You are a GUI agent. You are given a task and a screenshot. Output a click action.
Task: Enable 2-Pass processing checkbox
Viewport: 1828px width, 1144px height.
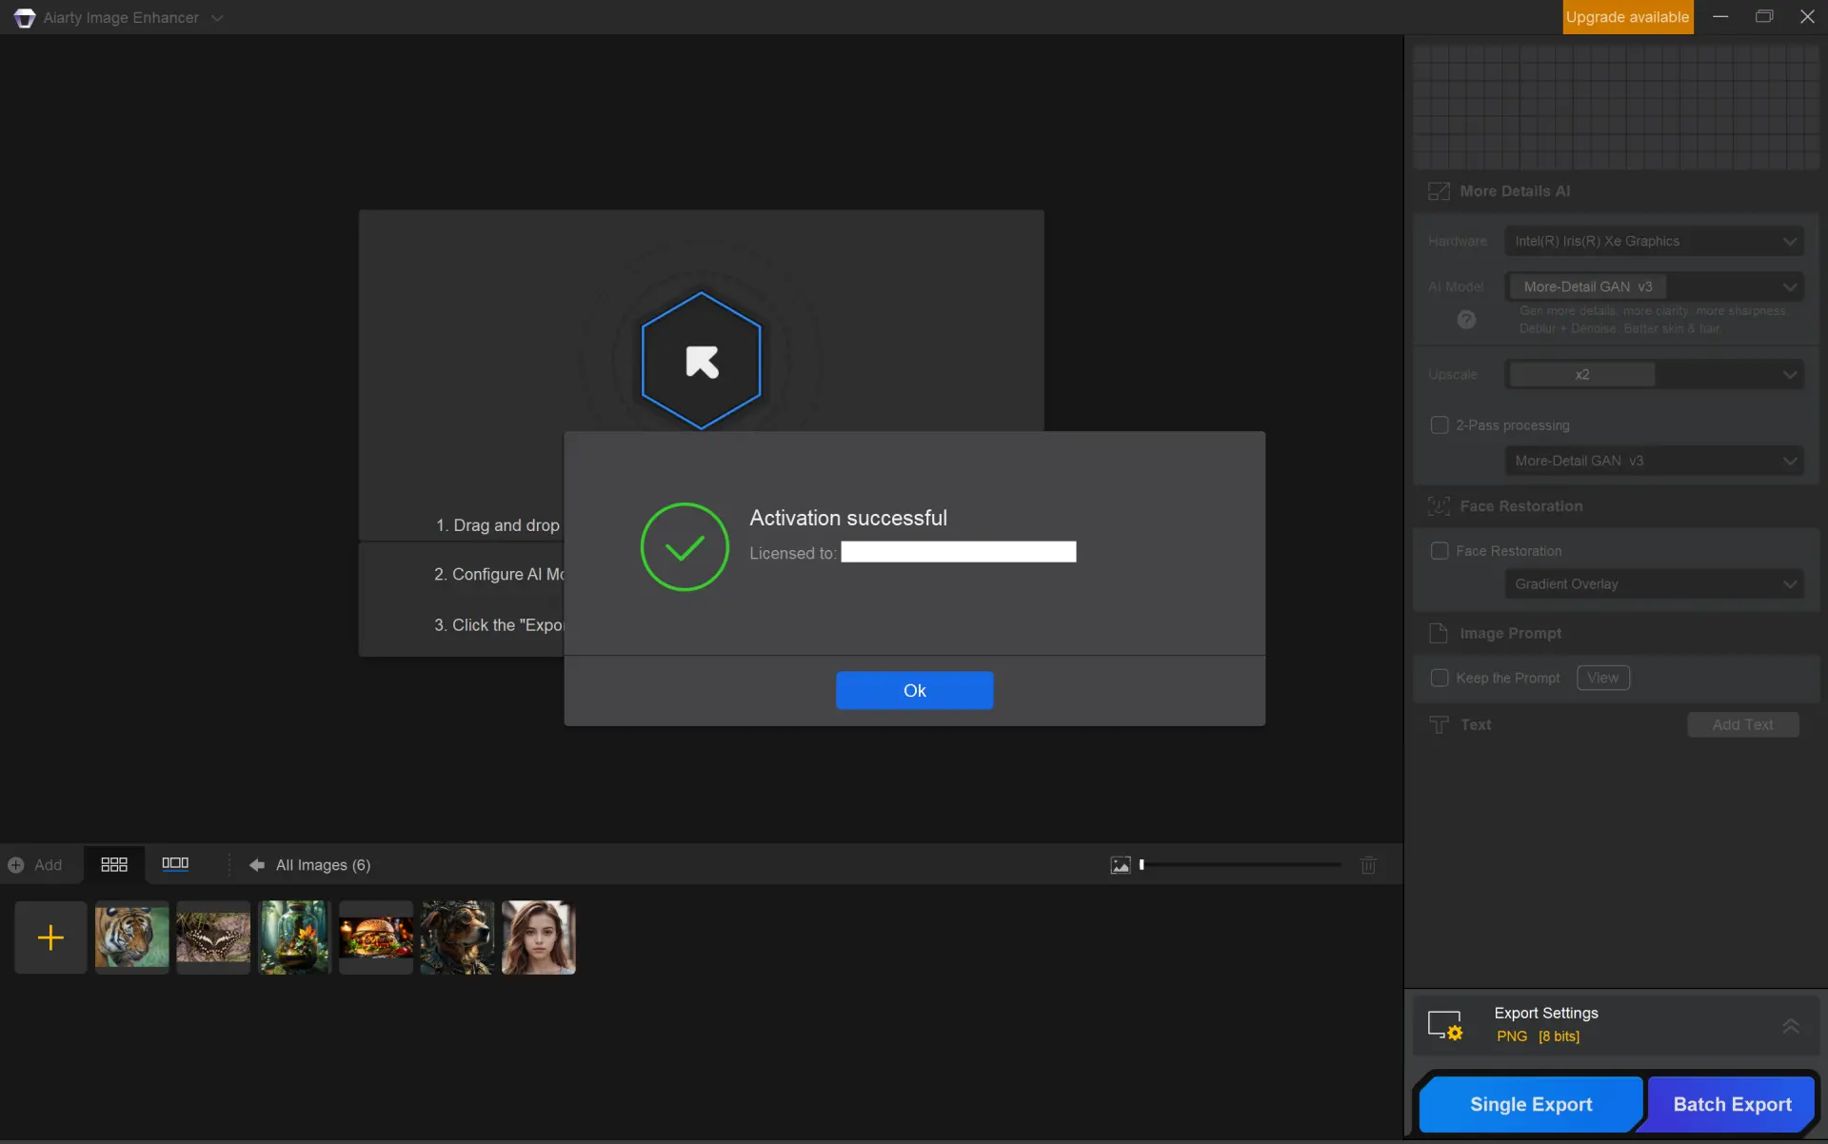(1440, 425)
